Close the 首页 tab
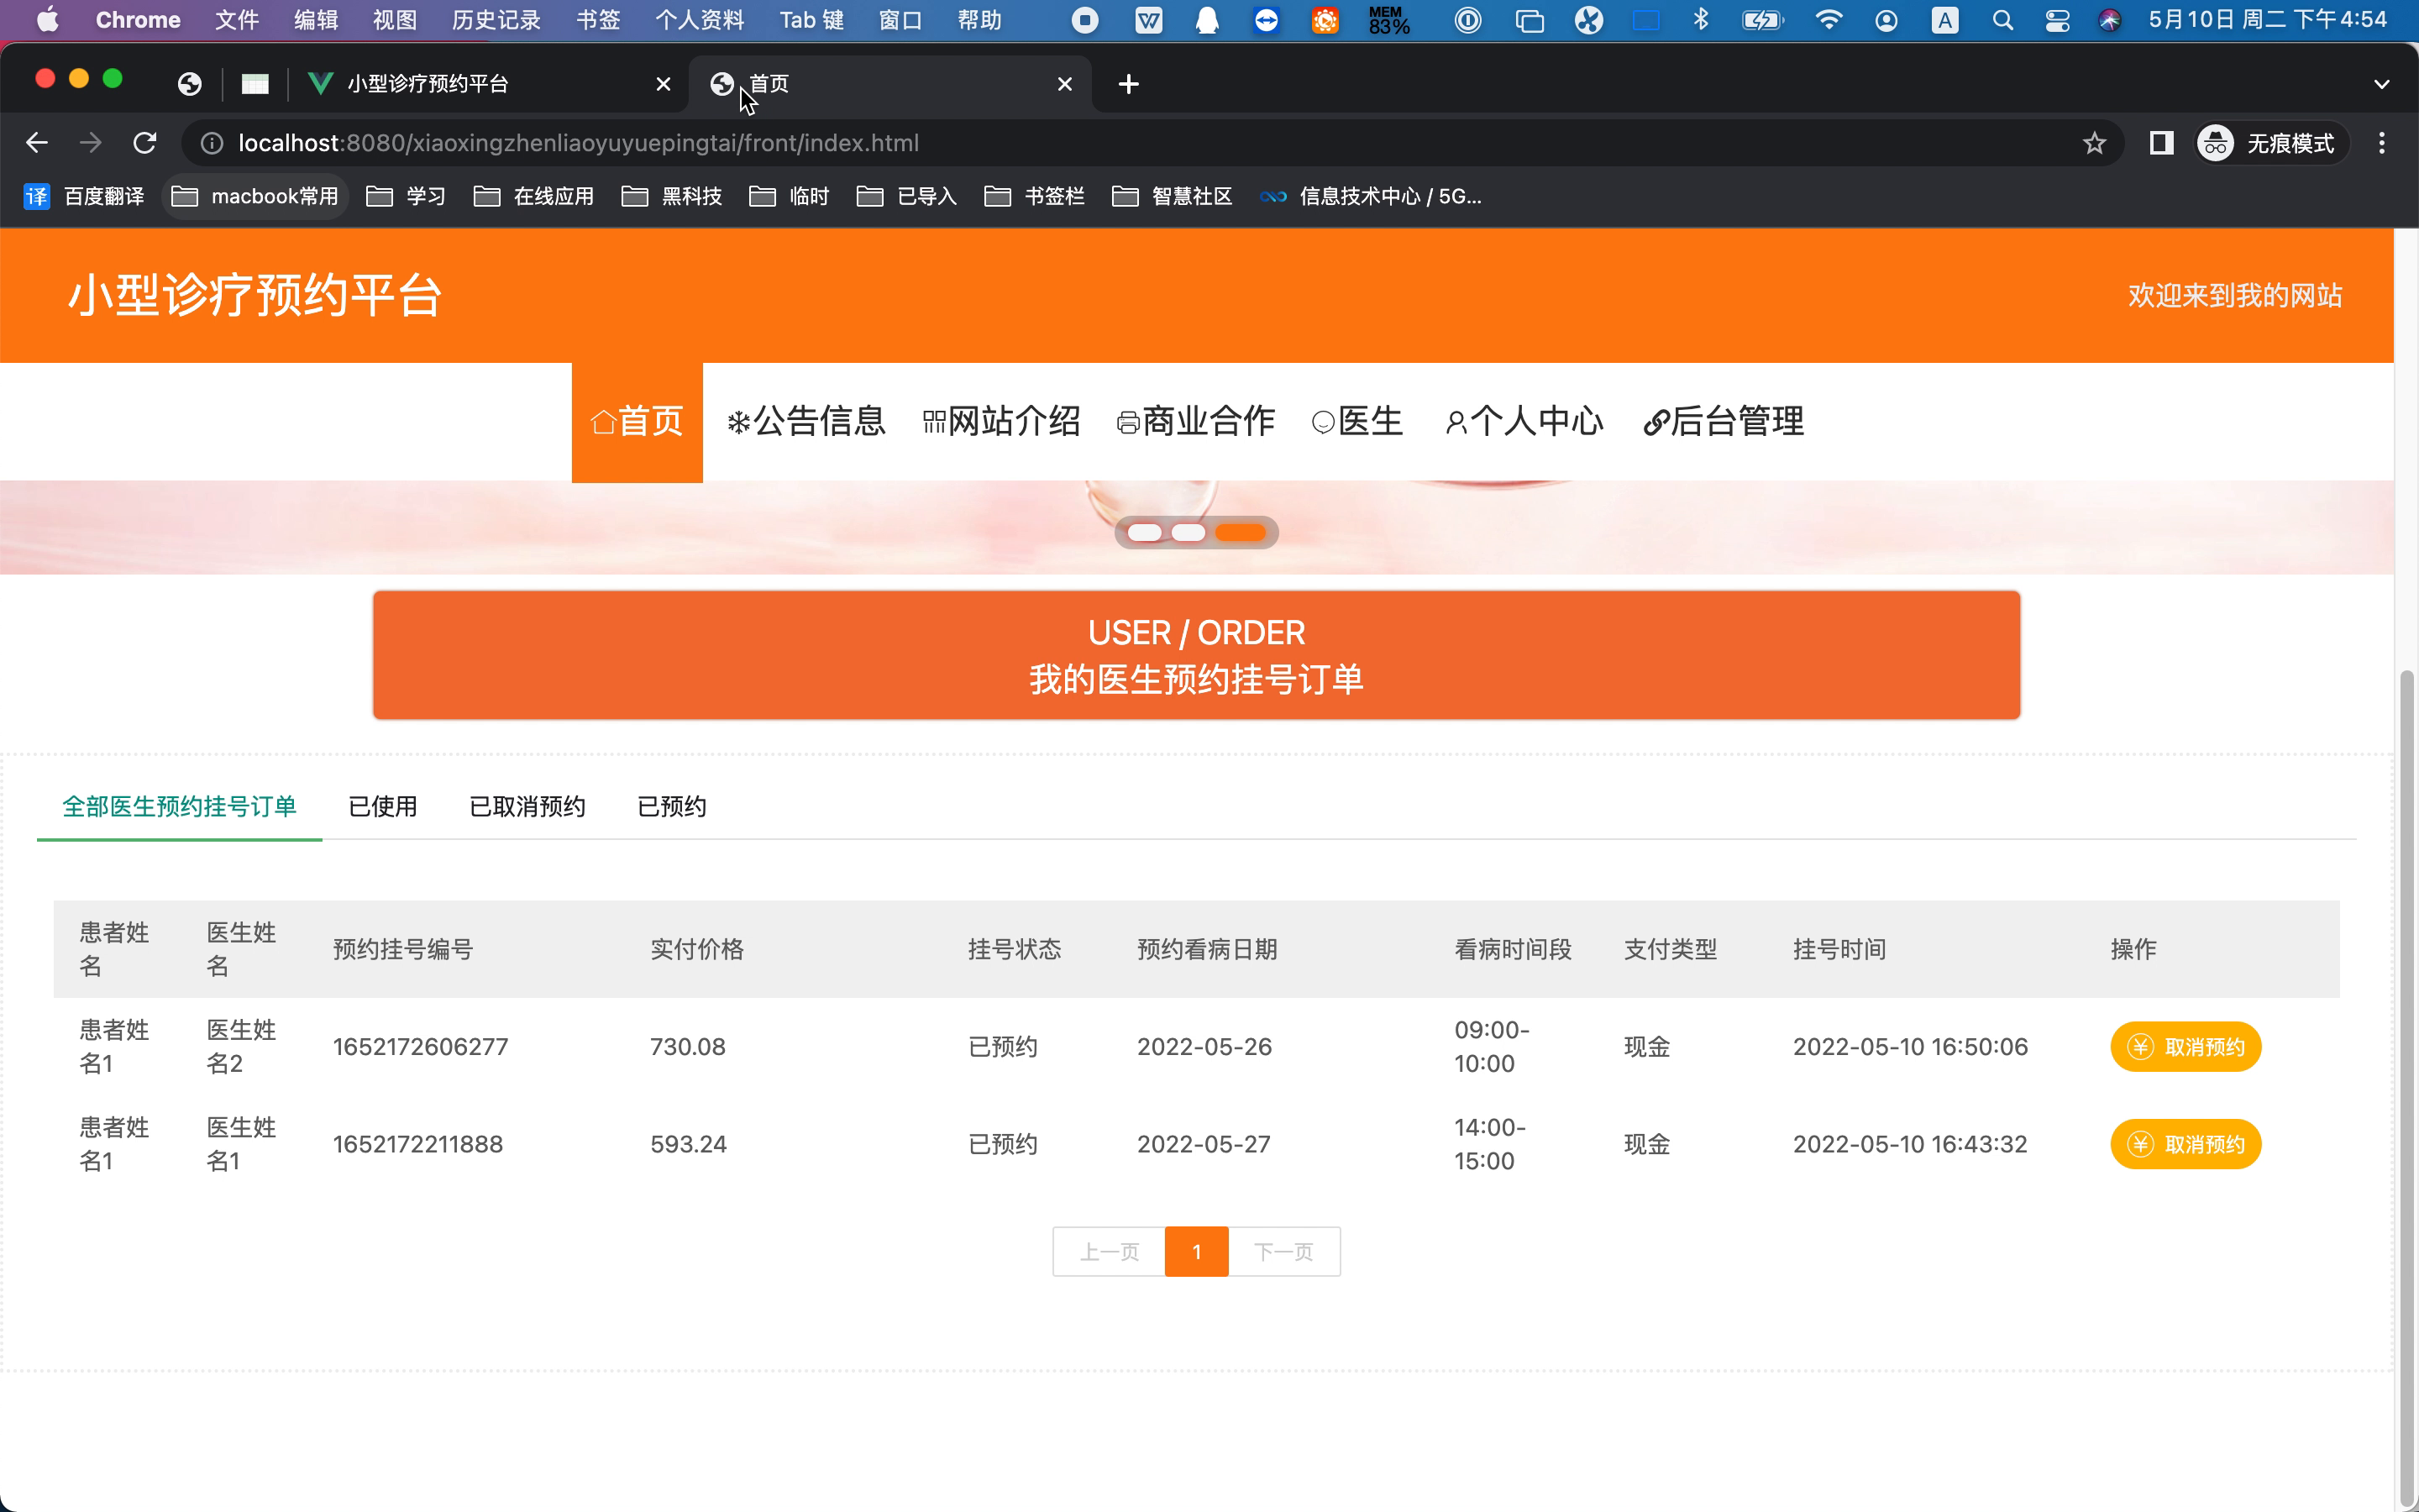Screen dimensions: 2419x1512 [1064, 84]
